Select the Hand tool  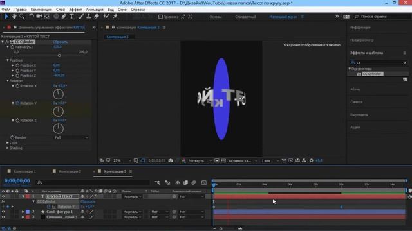click(x=14, y=17)
